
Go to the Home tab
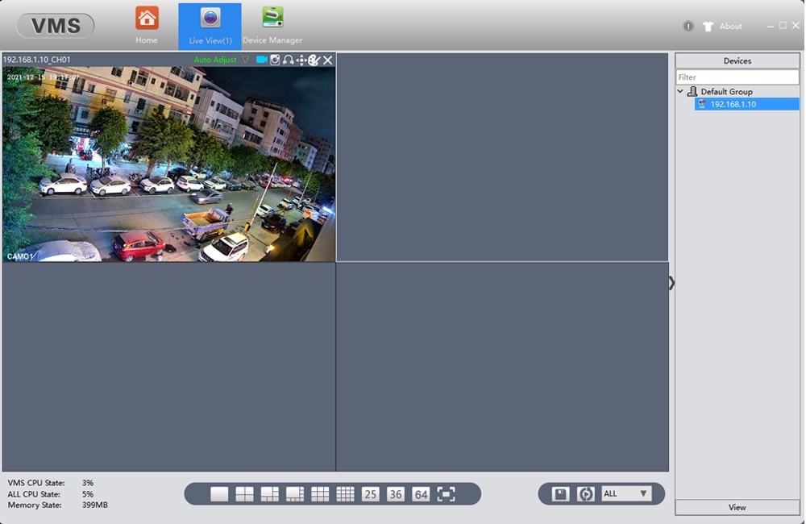[x=147, y=26]
